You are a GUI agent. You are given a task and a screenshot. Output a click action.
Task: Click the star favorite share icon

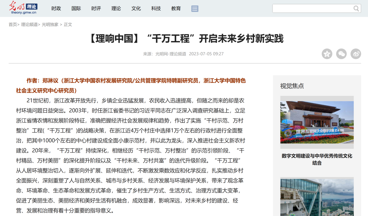pyautogui.click(x=327, y=54)
